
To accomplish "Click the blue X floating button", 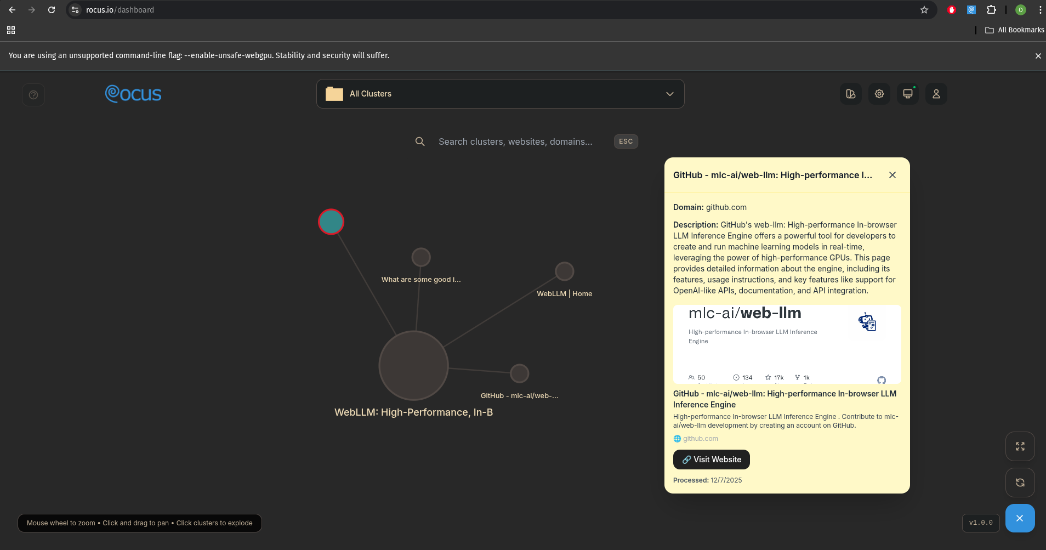I will [x=1020, y=518].
